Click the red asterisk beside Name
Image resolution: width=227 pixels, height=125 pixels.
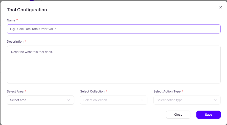(17, 20)
